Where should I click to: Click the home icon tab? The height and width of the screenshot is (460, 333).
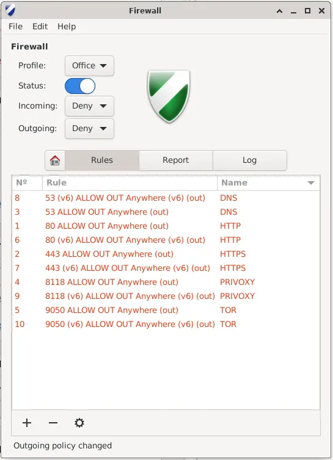[55, 160]
